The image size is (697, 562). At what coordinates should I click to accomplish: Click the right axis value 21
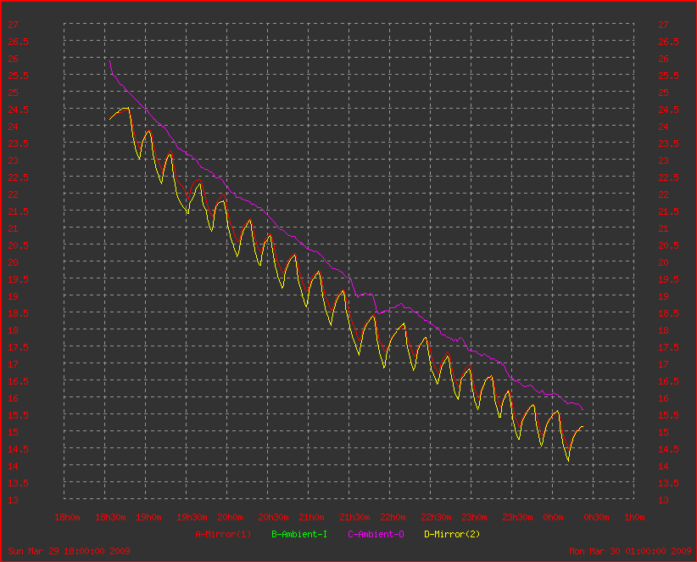(663, 228)
